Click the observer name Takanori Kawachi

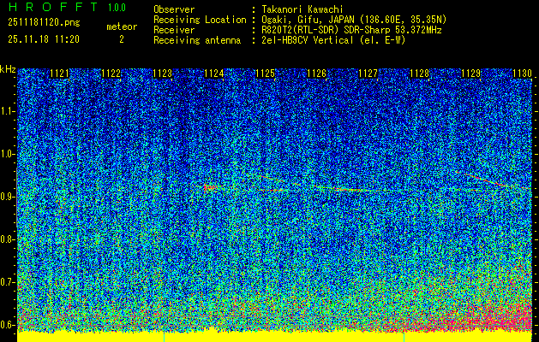click(x=302, y=9)
